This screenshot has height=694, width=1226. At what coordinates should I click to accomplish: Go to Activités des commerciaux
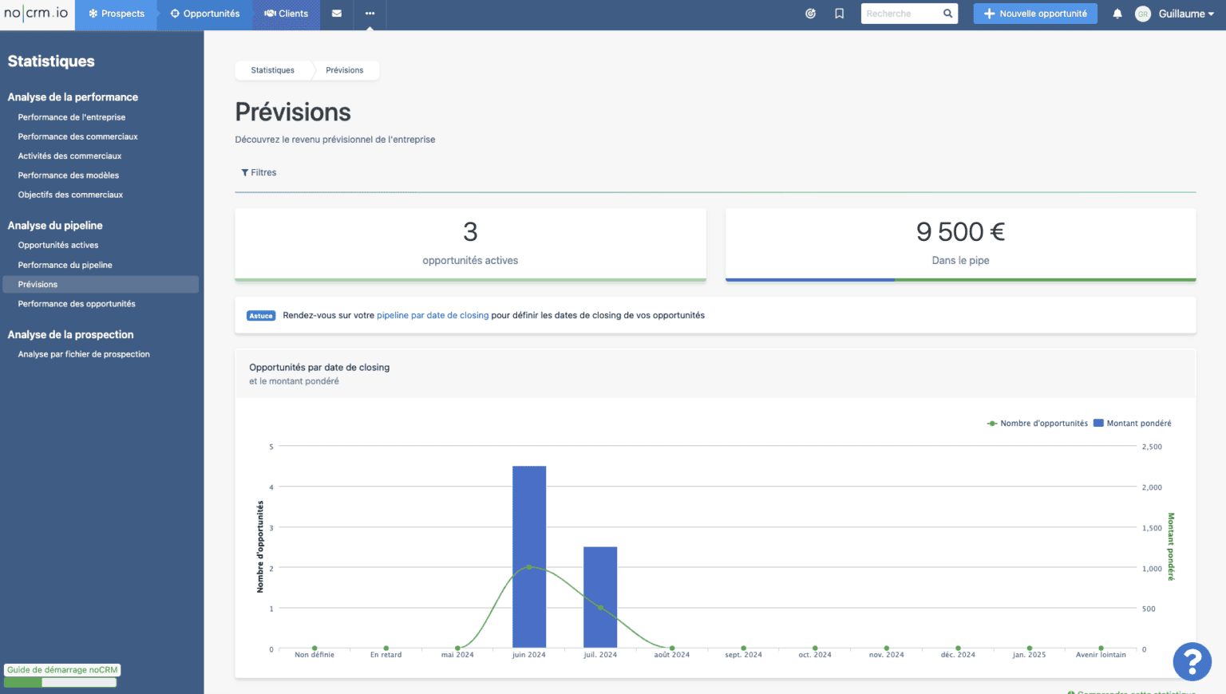pyautogui.click(x=70, y=156)
